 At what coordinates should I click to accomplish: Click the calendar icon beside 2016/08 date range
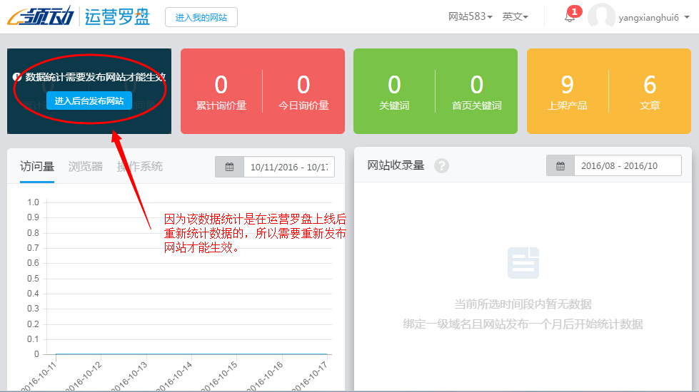(x=560, y=165)
